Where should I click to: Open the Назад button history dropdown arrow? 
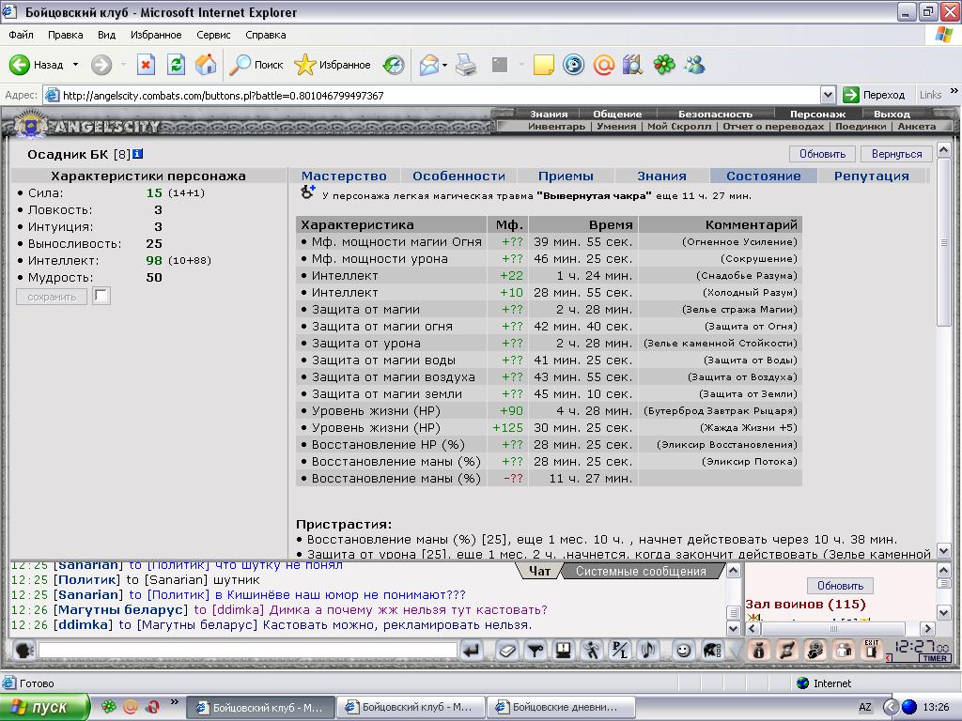(75, 65)
